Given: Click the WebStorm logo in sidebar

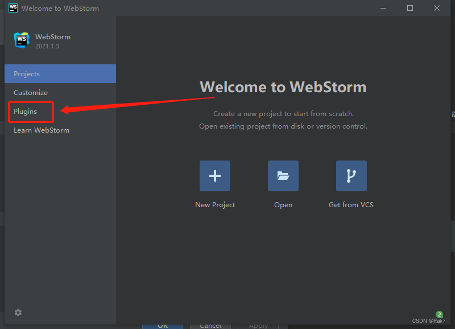Looking at the screenshot, I should point(22,40).
